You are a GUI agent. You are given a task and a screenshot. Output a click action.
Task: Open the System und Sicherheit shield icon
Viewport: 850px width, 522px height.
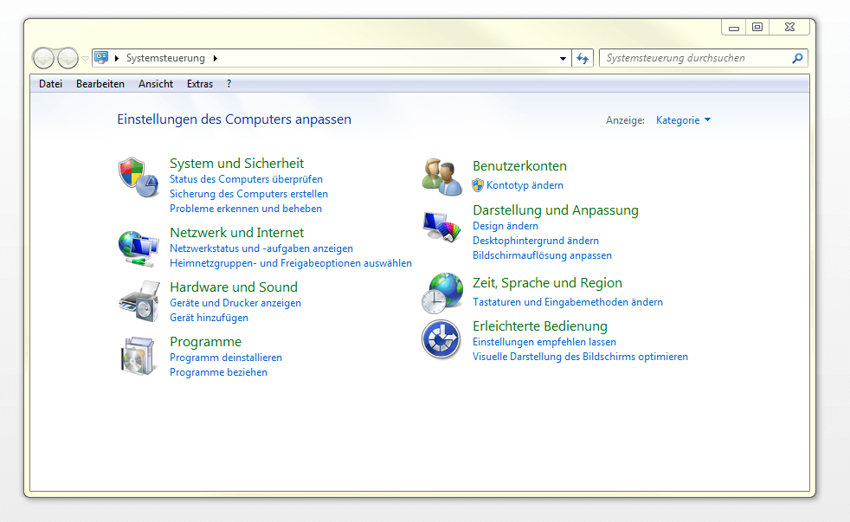pyautogui.click(x=138, y=177)
